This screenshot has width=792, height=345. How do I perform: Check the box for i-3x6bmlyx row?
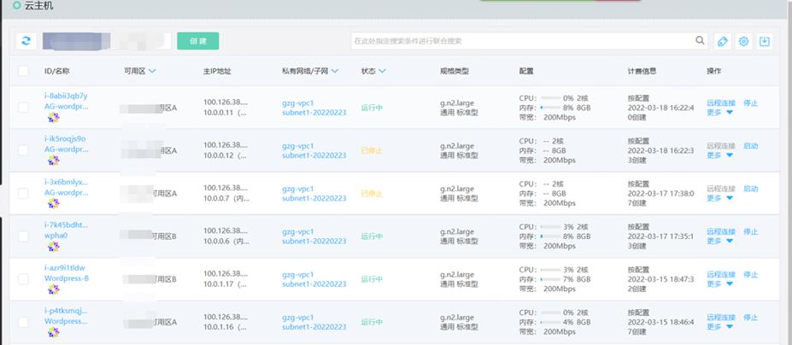coord(23,193)
